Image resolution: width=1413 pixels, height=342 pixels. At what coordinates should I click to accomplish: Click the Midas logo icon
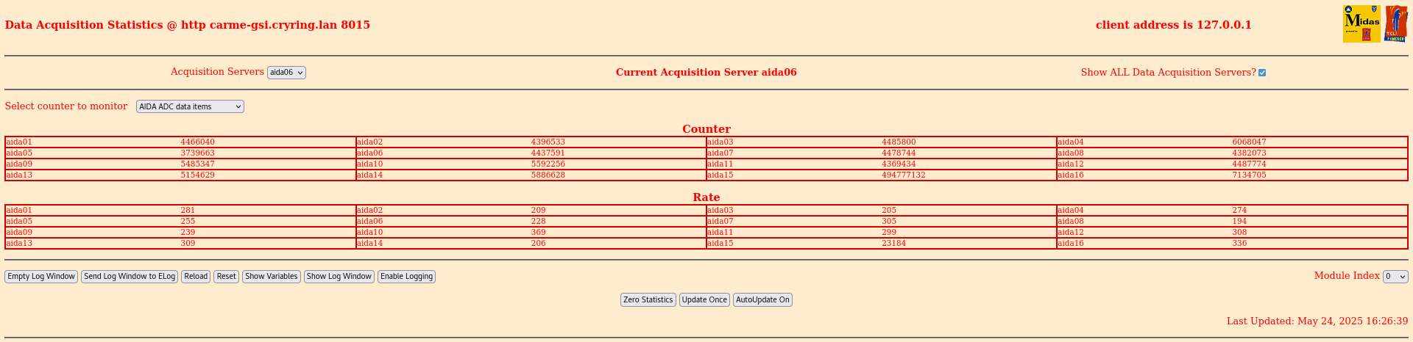1361,23
